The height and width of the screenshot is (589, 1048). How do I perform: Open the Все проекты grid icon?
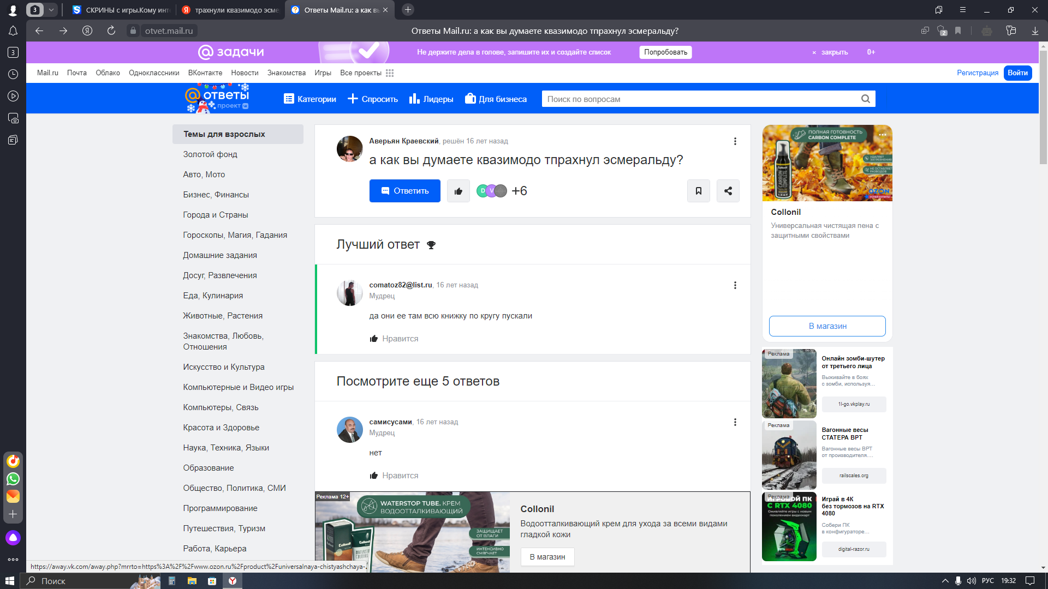390,73
